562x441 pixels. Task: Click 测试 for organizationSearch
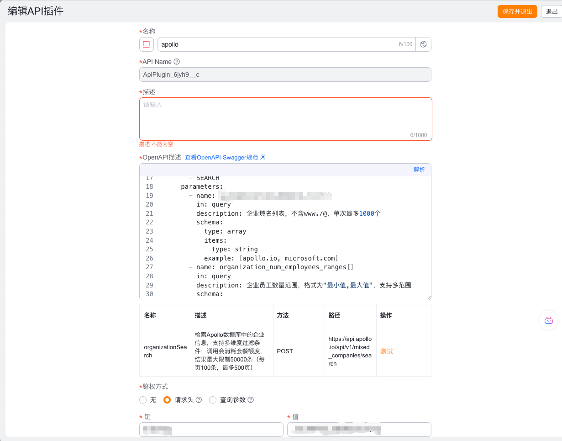386,351
